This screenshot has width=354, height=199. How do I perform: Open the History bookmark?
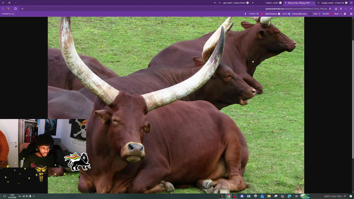click(254, 14)
